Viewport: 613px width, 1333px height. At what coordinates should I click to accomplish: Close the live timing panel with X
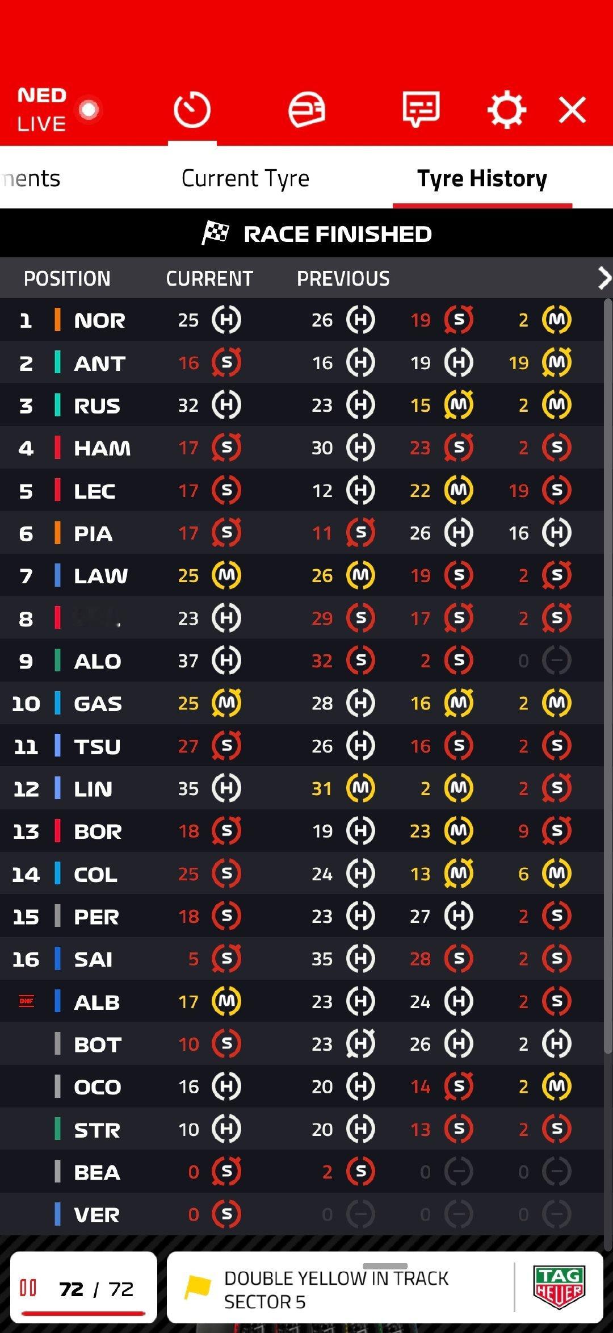tap(572, 110)
